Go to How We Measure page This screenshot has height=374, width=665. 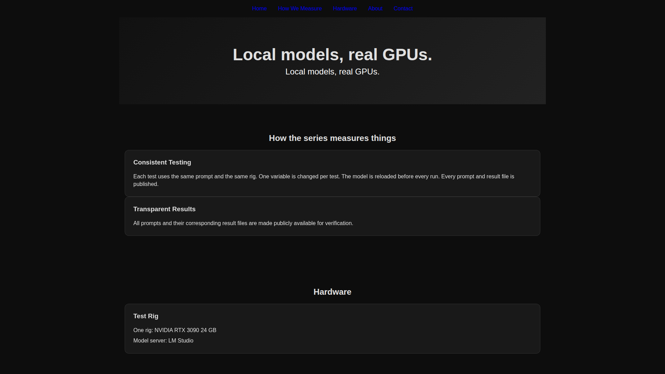click(x=300, y=9)
